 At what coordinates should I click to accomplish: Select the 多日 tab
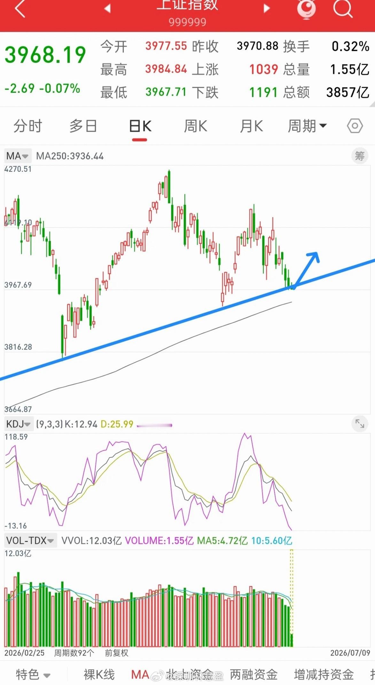(x=83, y=126)
